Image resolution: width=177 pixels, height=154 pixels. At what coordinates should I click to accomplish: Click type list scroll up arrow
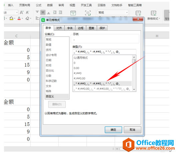(134, 57)
